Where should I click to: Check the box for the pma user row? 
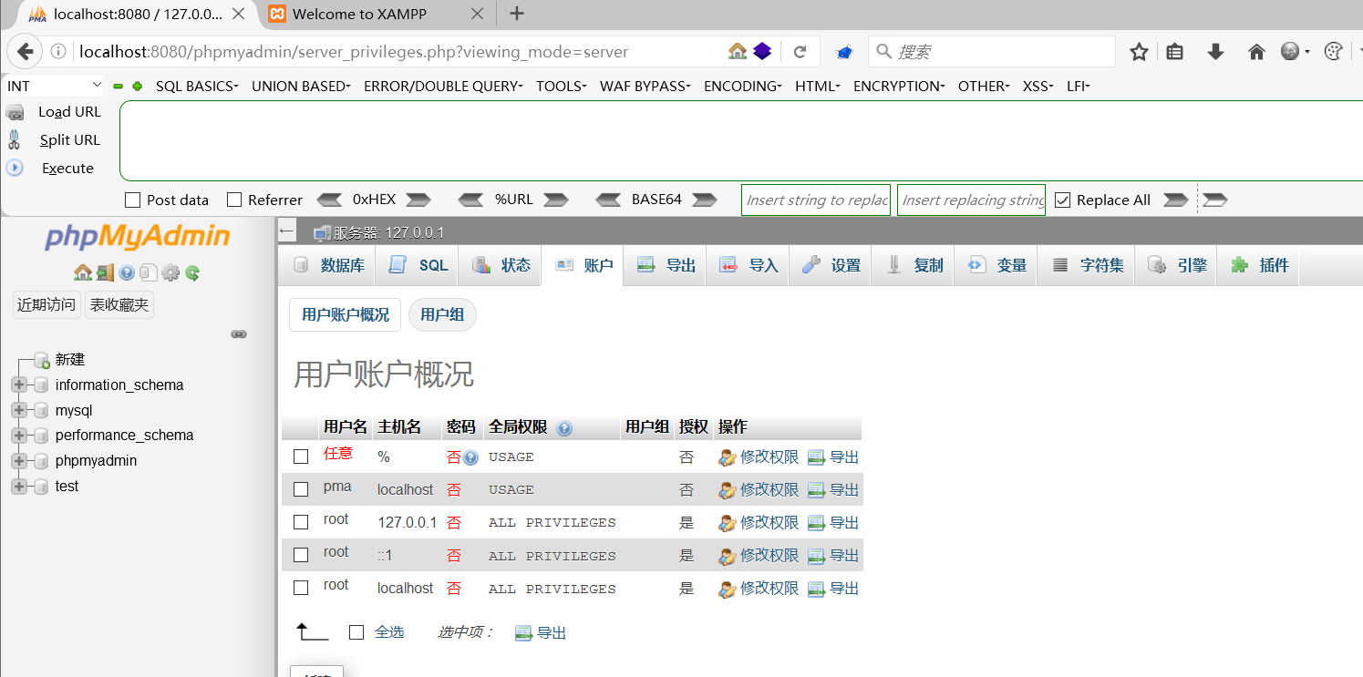pos(301,489)
